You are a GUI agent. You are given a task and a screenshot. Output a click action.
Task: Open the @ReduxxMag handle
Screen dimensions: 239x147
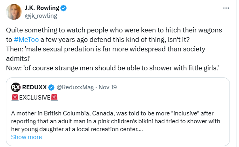click(75, 87)
